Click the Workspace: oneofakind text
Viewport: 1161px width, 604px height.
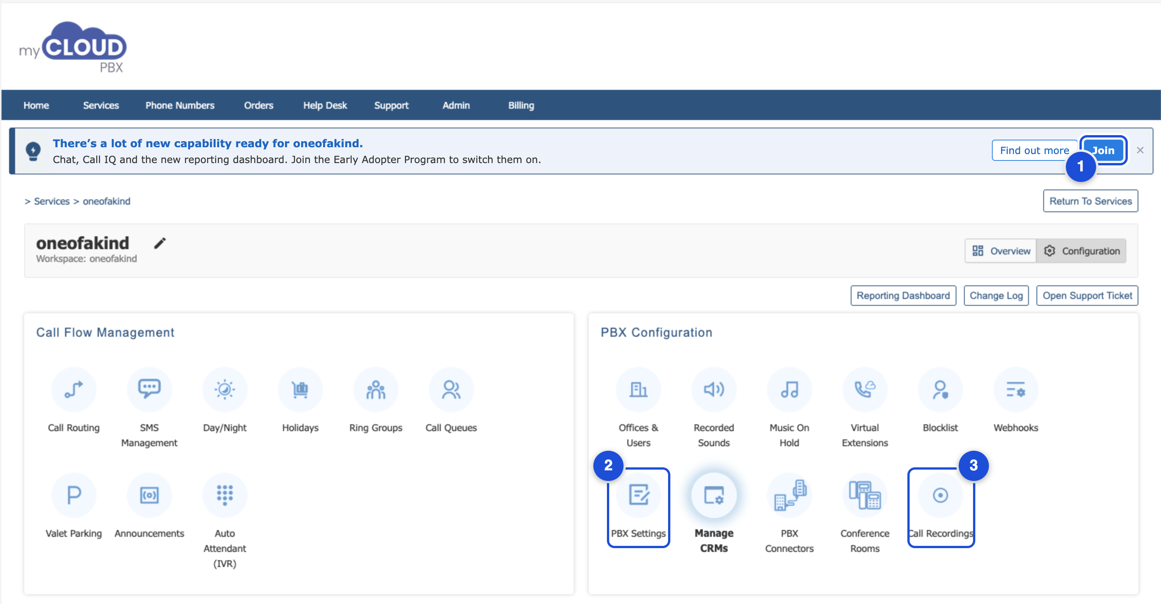(86, 259)
